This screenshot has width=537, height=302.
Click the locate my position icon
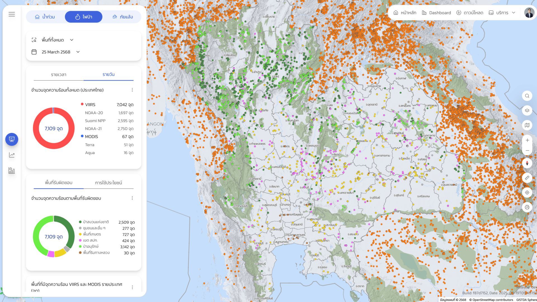coord(527,192)
